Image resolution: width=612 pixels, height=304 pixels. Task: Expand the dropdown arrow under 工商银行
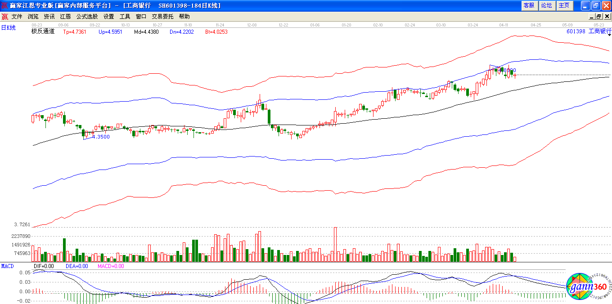pos(609,35)
